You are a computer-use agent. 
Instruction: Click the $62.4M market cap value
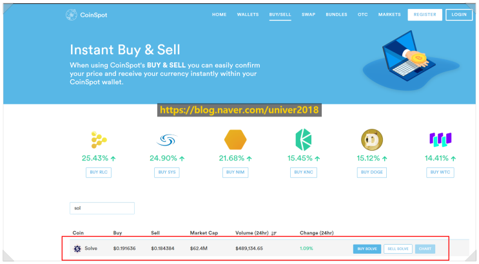[199, 249]
